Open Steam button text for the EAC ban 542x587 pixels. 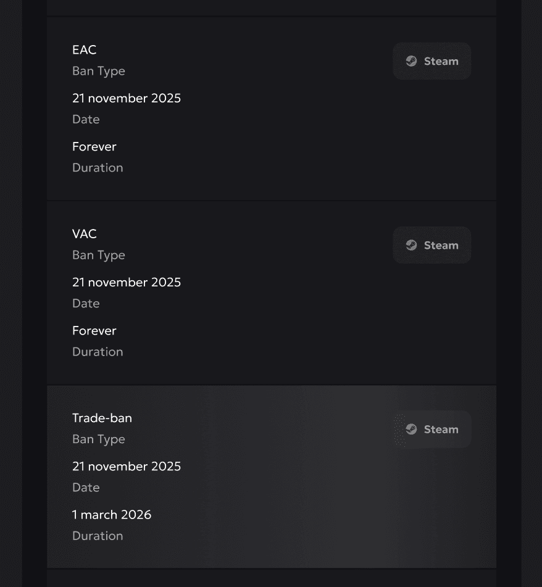tap(441, 61)
